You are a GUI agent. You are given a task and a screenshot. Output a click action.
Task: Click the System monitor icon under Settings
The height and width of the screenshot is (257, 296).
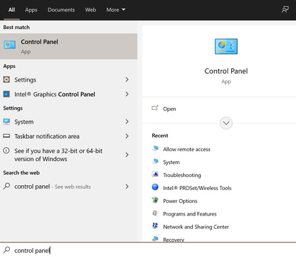[6, 122]
